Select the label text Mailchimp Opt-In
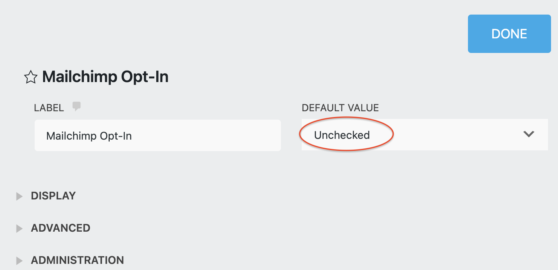Image resolution: width=558 pixels, height=270 pixels. click(89, 135)
